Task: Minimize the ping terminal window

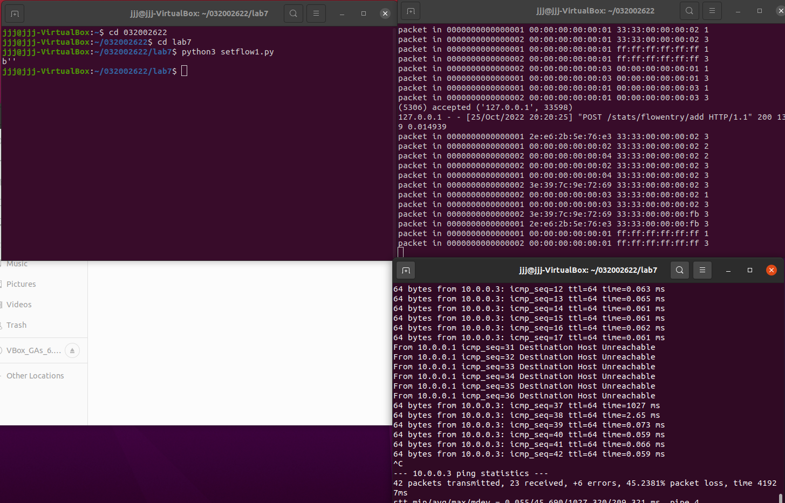Action: 728,270
